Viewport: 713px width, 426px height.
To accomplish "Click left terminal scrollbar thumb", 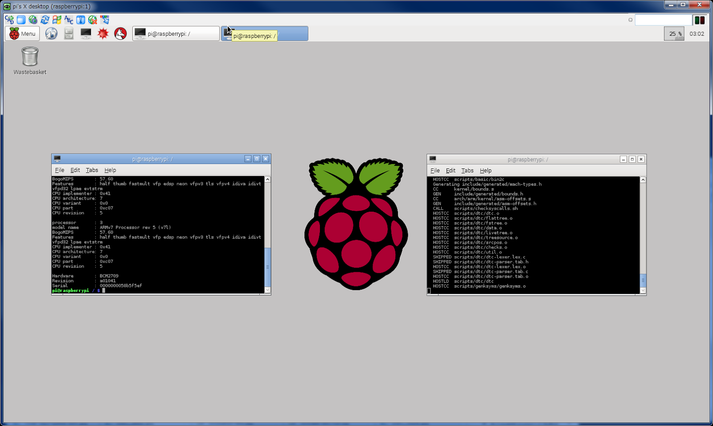I will [267, 267].
